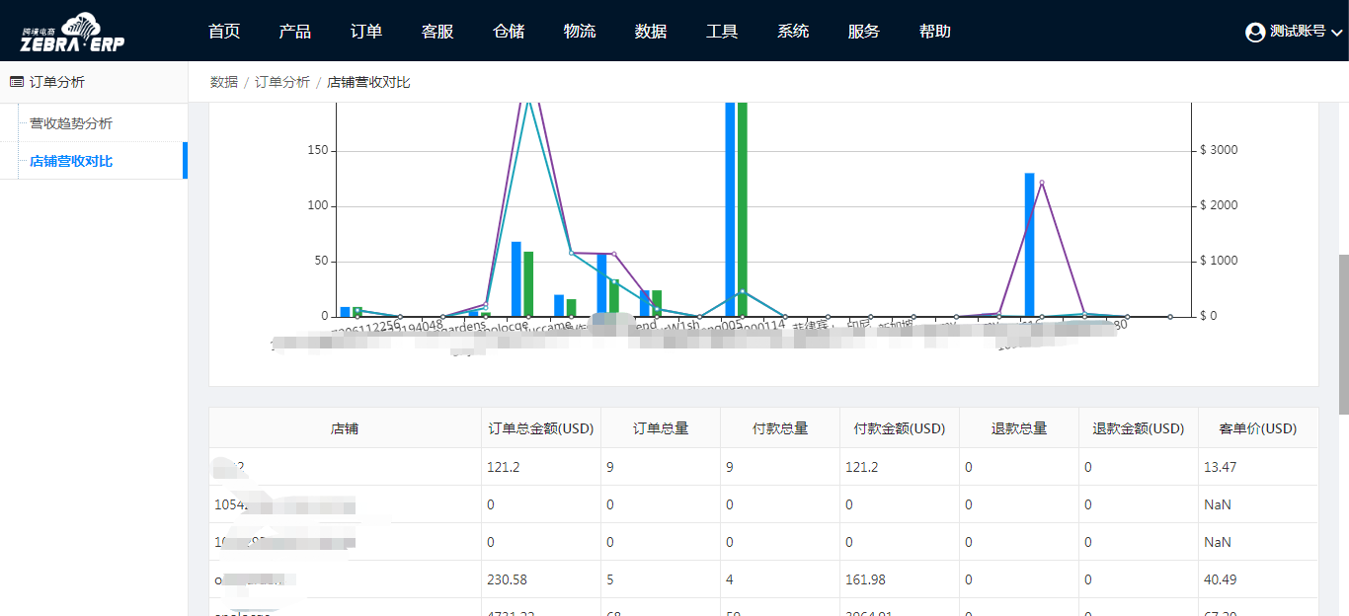Open the 物流 menu
1349x616 pixels.
(x=580, y=32)
